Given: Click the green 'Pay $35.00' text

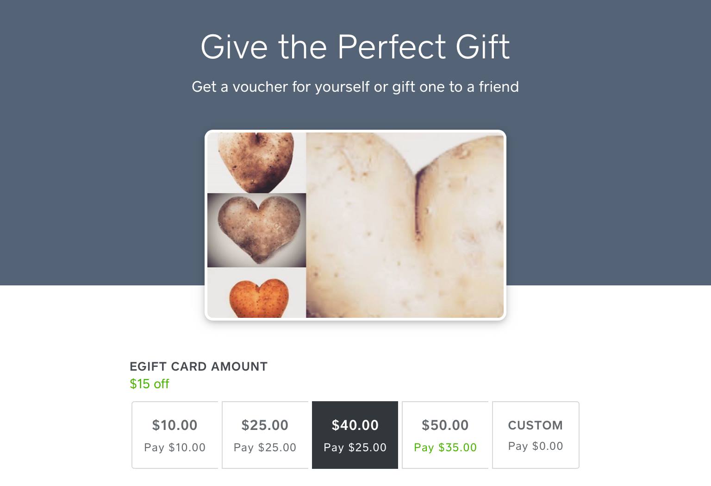Looking at the screenshot, I should pyautogui.click(x=445, y=448).
